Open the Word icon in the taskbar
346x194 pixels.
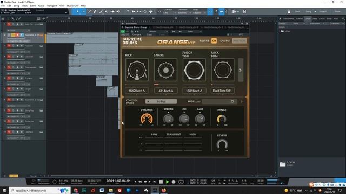(102, 190)
